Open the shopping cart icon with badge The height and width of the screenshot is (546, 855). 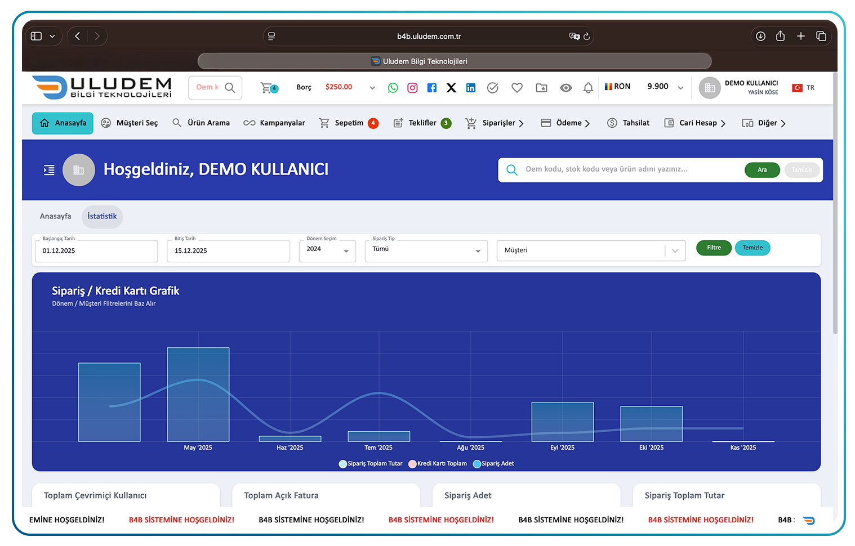tap(269, 88)
